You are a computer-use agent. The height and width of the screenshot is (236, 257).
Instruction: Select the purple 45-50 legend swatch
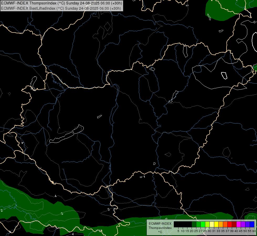point(243,224)
